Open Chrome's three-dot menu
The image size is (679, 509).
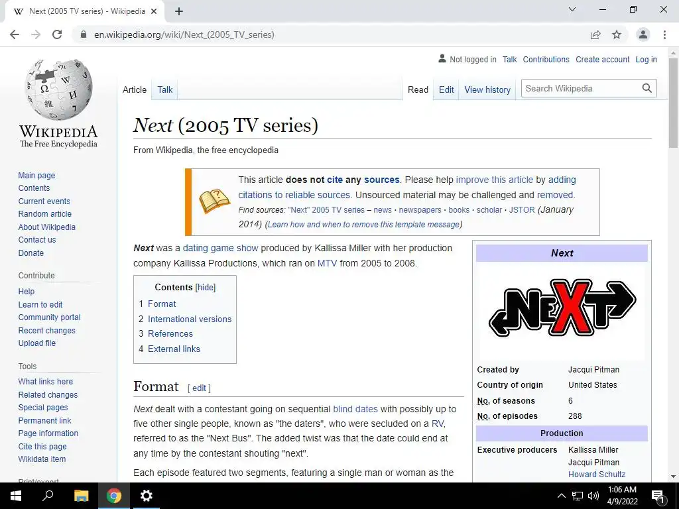pos(664,34)
